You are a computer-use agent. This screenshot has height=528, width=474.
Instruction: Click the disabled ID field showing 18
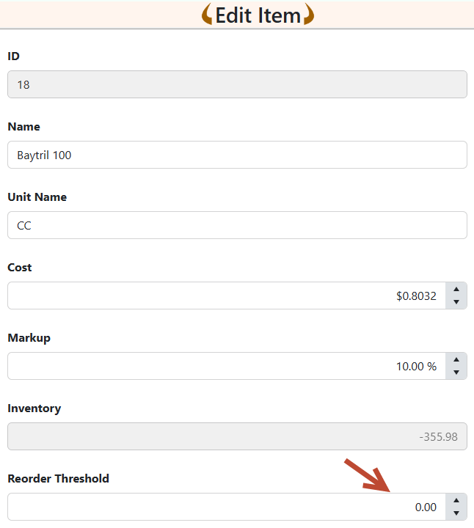237,84
